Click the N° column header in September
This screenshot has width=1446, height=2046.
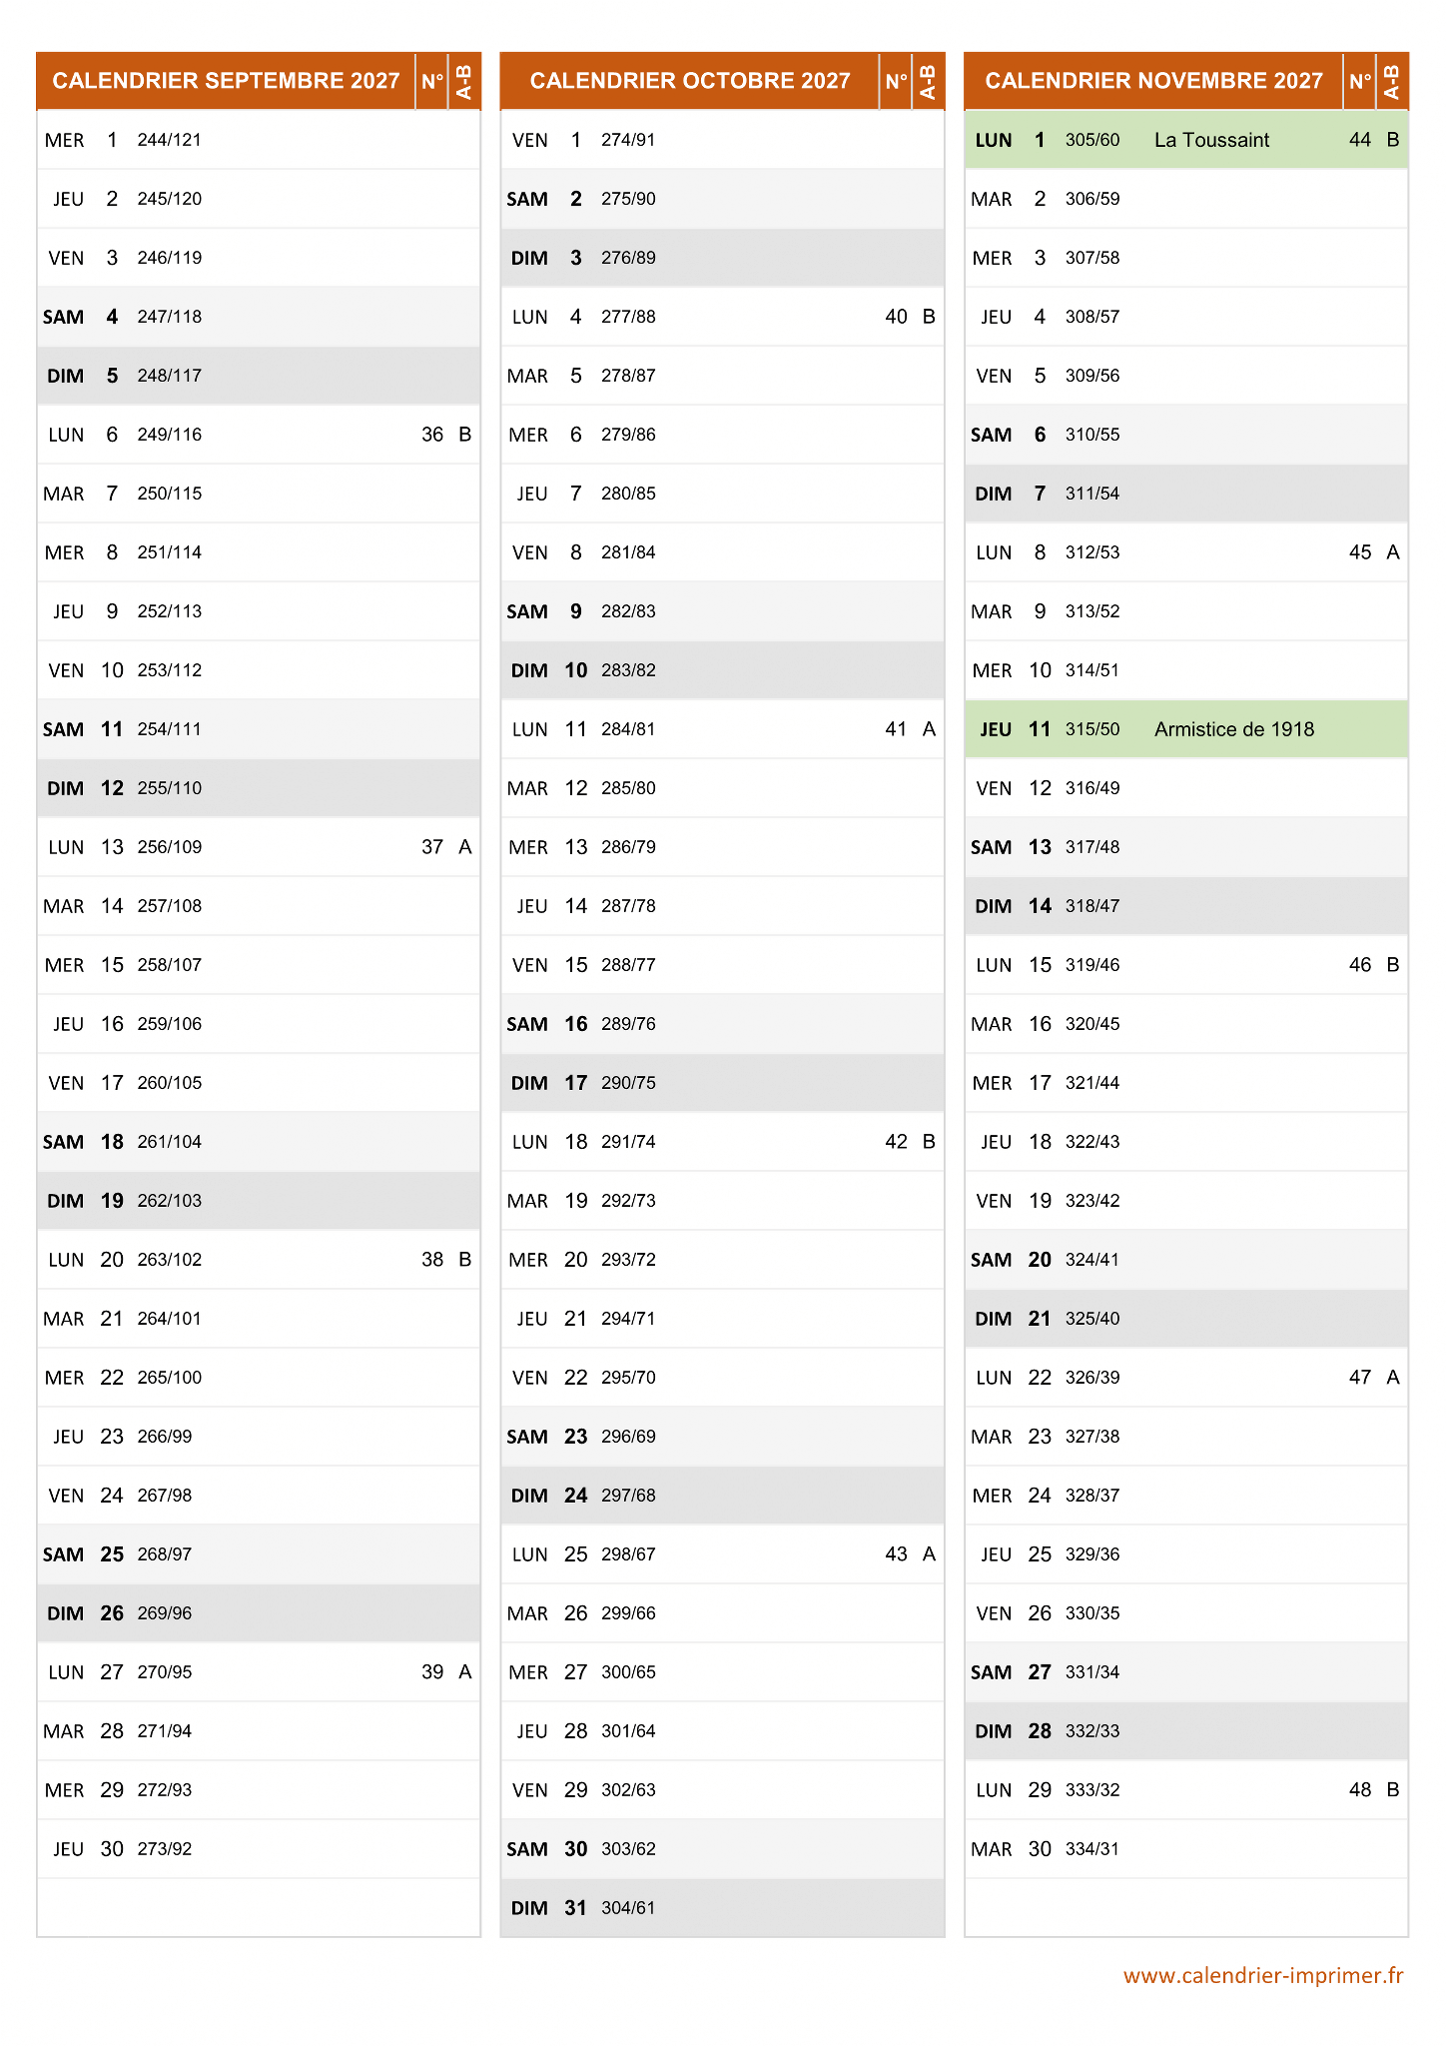click(x=431, y=81)
